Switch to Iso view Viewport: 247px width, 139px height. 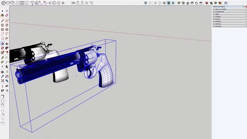[x=179, y=3]
